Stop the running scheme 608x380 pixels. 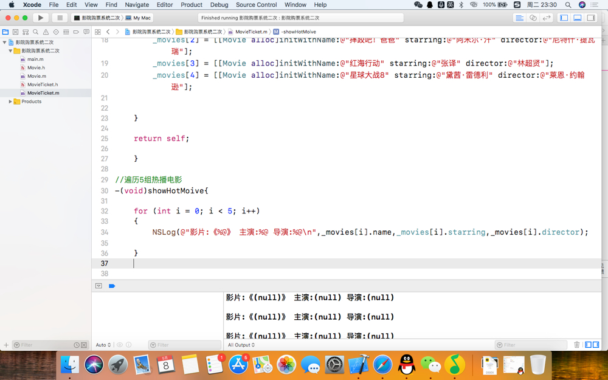click(60, 18)
